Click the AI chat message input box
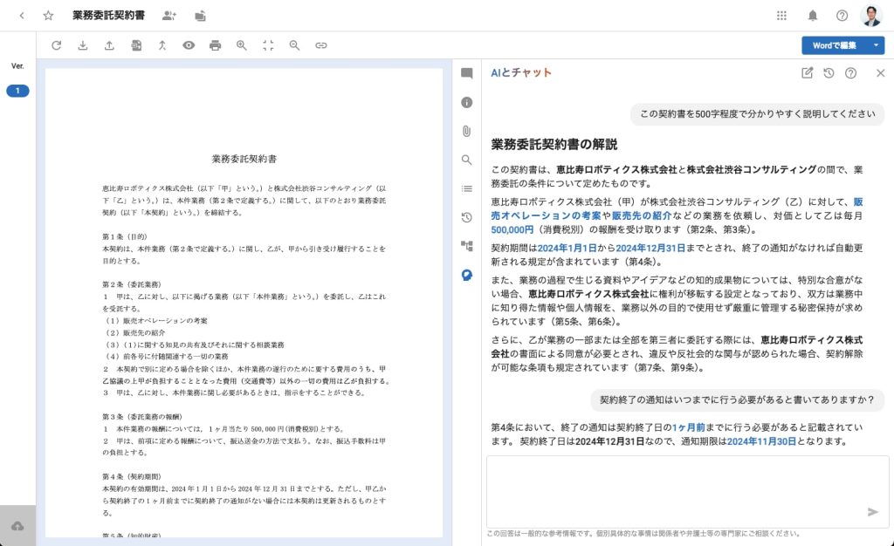The image size is (894, 546). tap(687, 492)
